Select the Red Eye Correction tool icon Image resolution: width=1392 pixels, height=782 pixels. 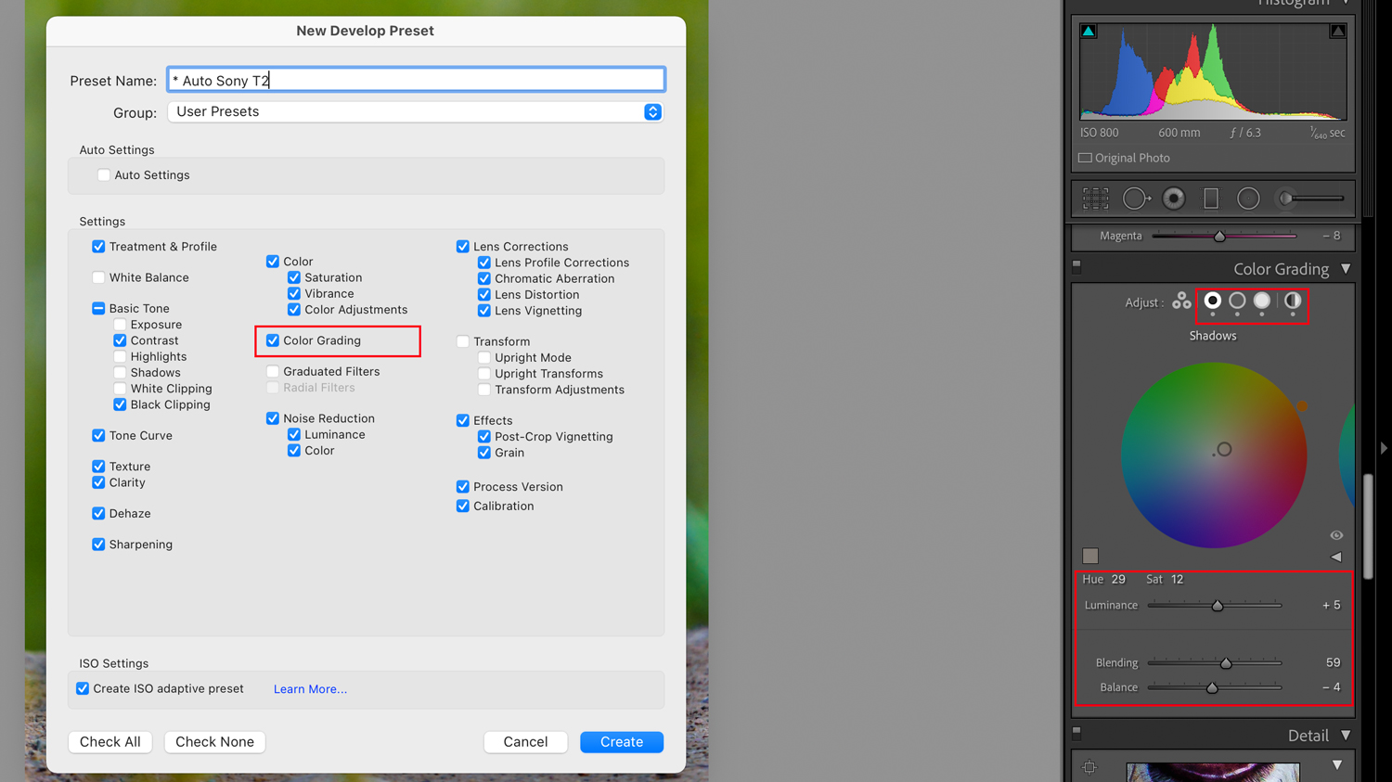click(x=1174, y=199)
